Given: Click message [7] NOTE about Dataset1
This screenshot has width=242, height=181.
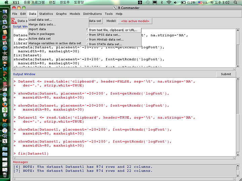Looking at the screenshot, I should 83,171.
